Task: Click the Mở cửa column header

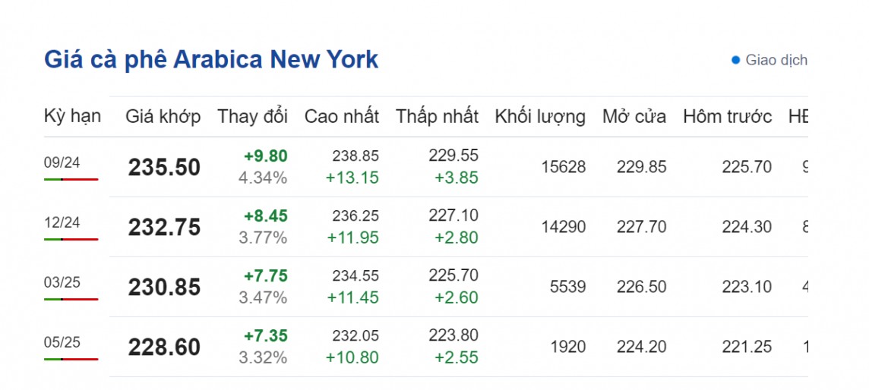Action: coord(634,117)
